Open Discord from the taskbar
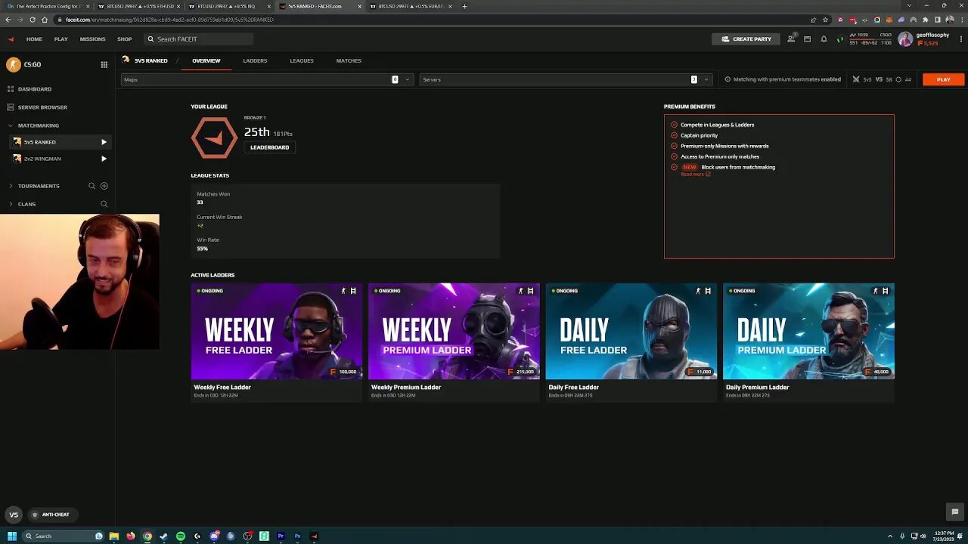This screenshot has width=968, height=544. (214, 536)
